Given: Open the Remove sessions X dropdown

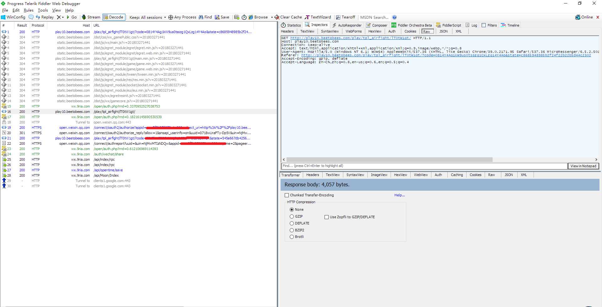Looking at the screenshot, I should (60, 17).
